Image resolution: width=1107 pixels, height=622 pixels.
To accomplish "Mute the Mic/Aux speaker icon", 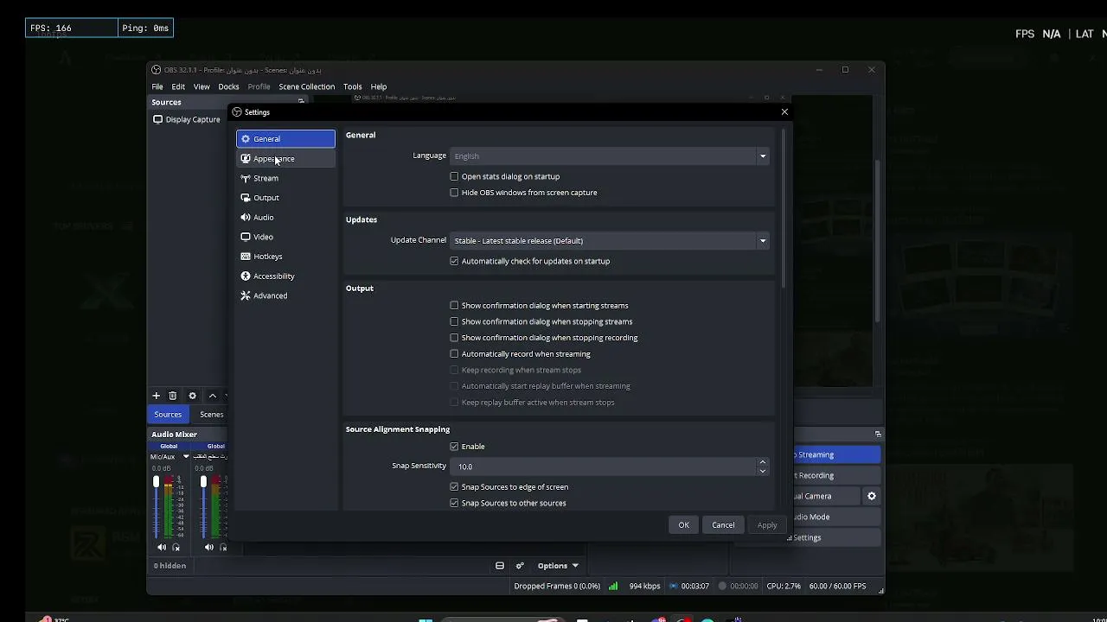I will 162,548.
